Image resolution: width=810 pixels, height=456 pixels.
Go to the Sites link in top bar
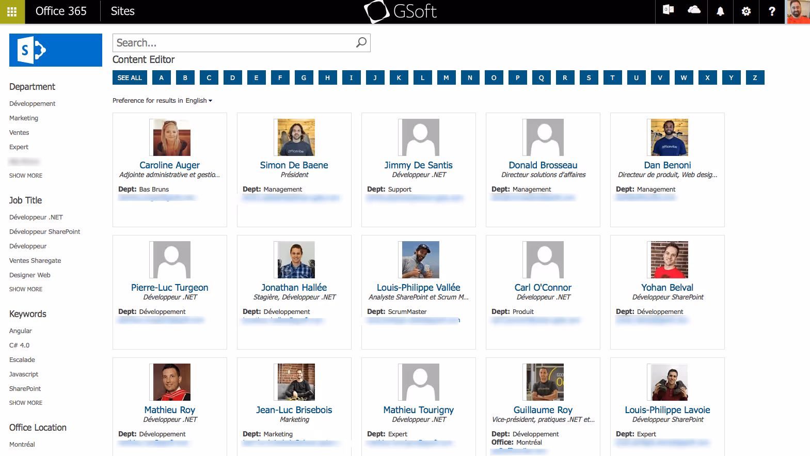(x=123, y=11)
